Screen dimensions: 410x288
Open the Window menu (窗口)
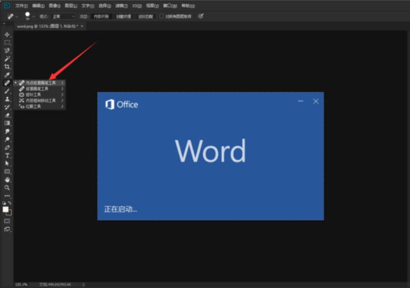pyautogui.click(x=170, y=5)
